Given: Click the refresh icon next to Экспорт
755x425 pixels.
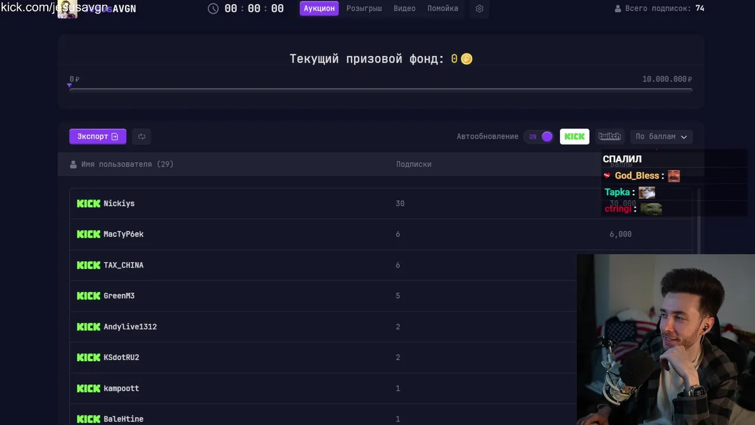Looking at the screenshot, I should (142, 136).
